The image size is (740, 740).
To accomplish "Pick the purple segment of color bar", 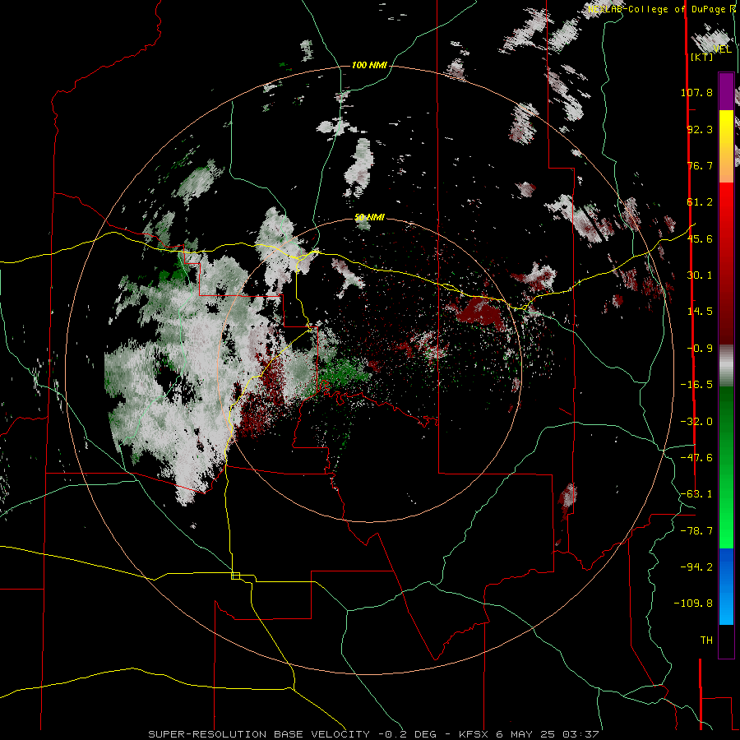I will (726, 91).
